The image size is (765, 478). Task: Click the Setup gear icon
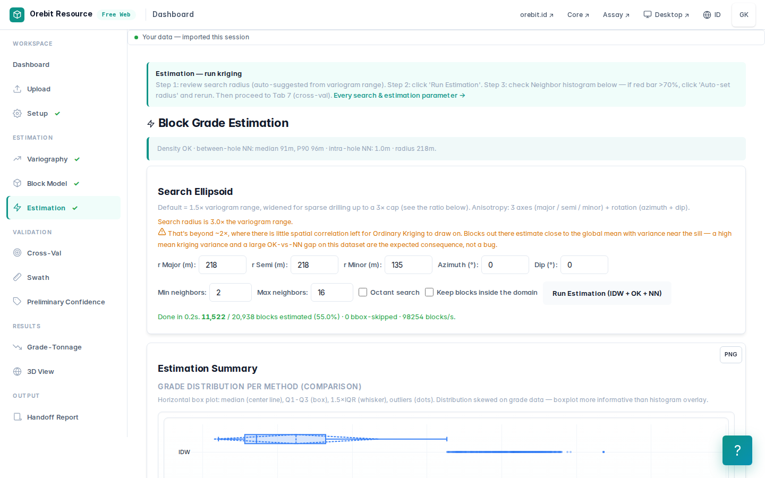[17, 113]
